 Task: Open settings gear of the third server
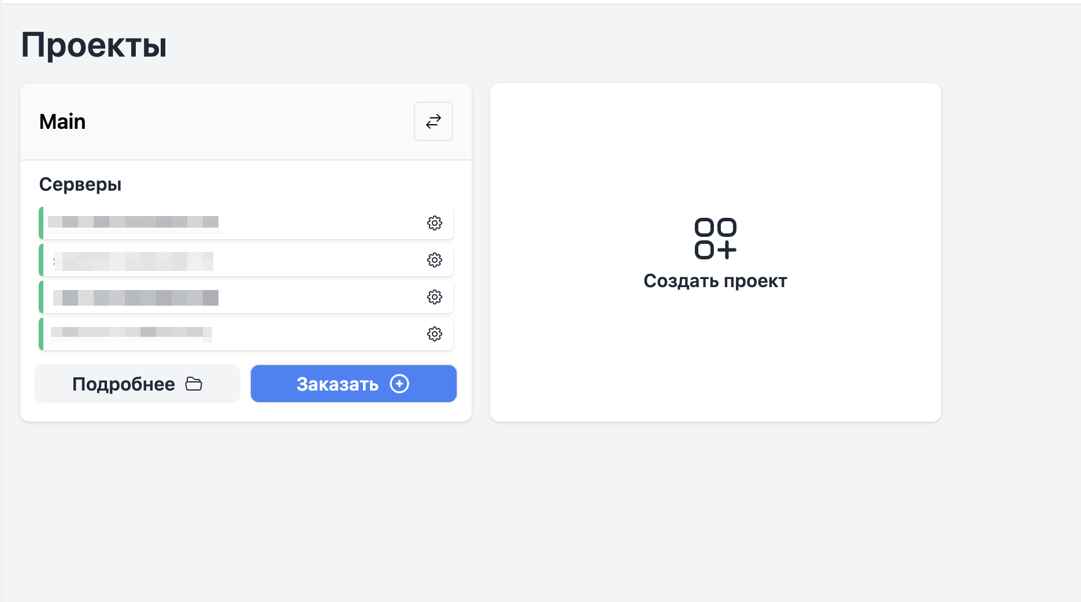[x=435, y=297]
